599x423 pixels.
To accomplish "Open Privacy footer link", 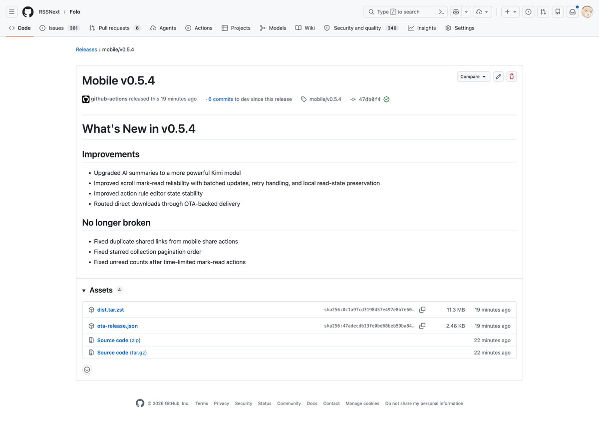I will coord(222,404).
